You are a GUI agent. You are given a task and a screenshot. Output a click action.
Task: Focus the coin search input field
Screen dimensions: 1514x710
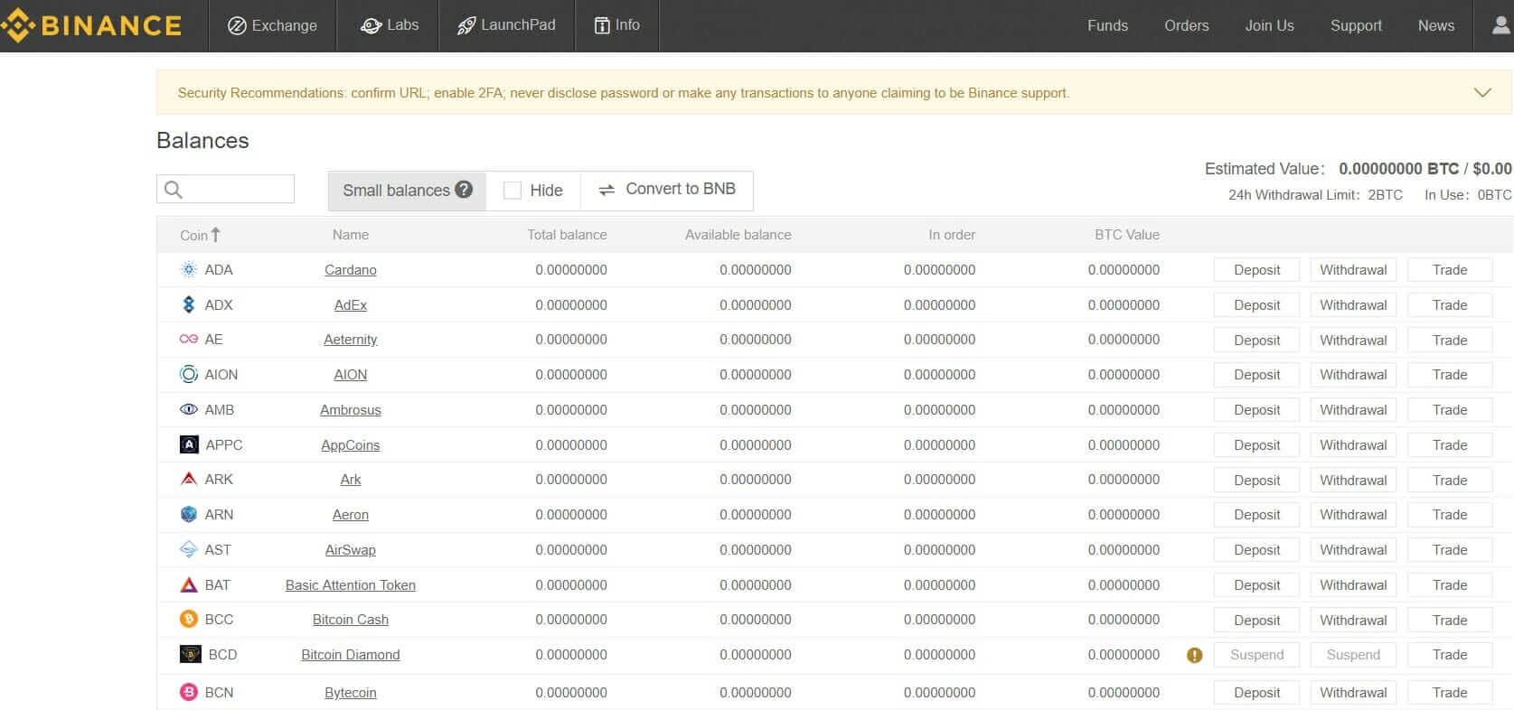(226, 189)
